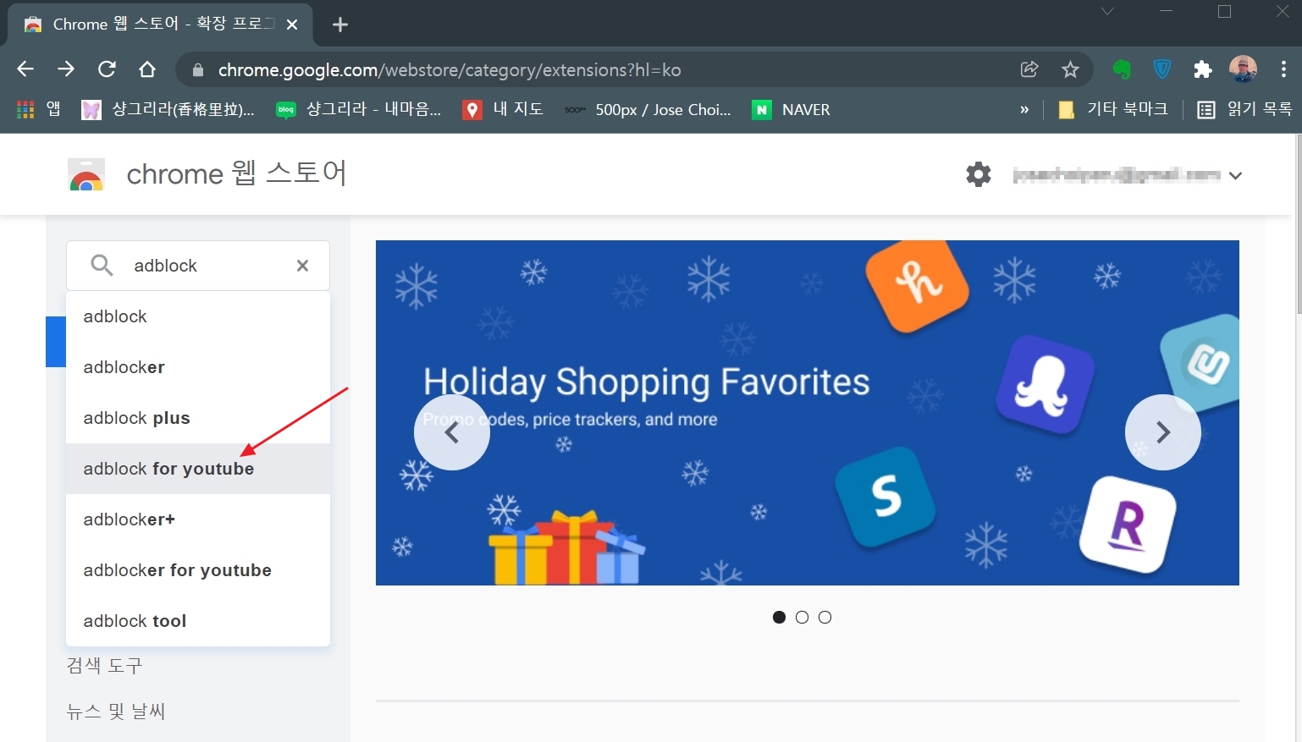Click the page vertical scrollbar
Viewport: 1302px width, 742px height.
[x=1299, y=225]
